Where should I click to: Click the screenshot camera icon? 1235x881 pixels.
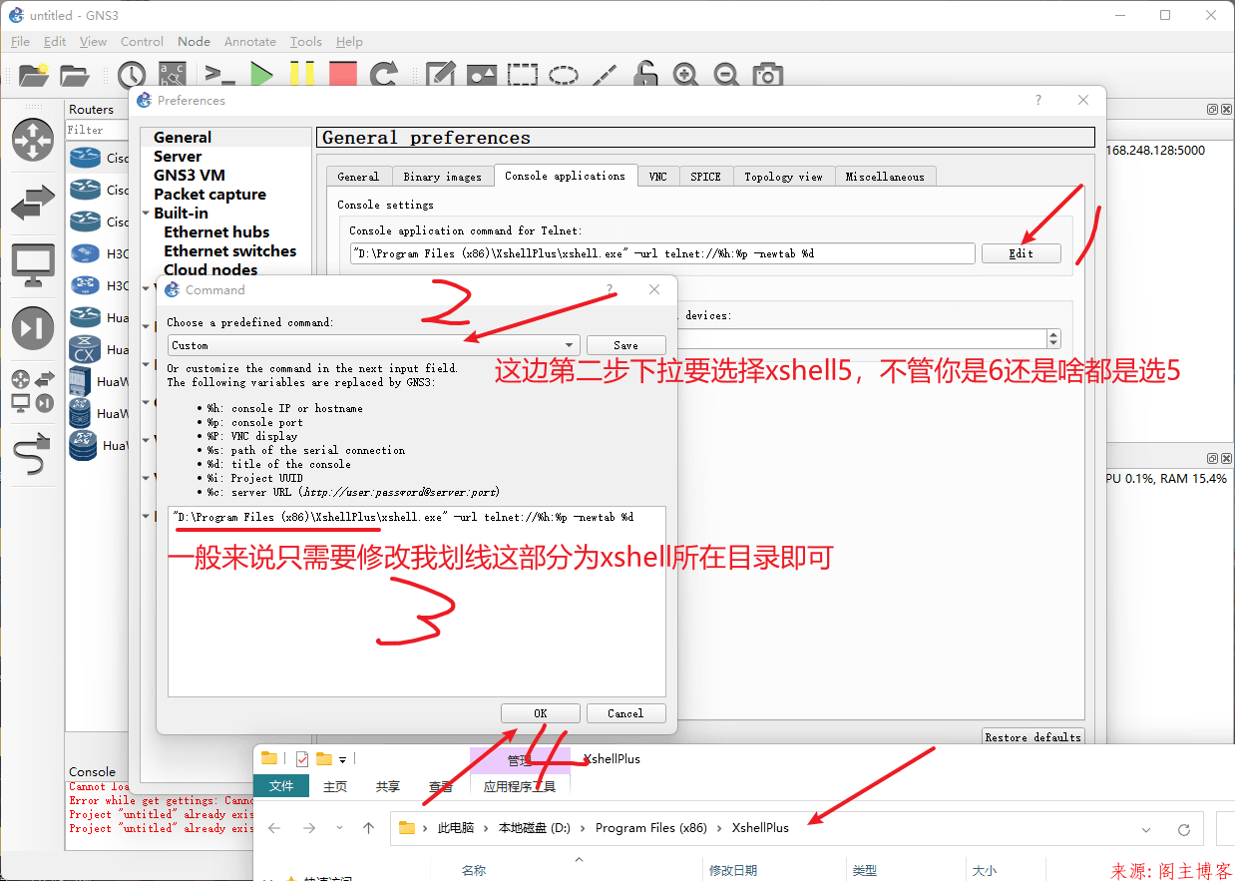(x=766, y=75)
